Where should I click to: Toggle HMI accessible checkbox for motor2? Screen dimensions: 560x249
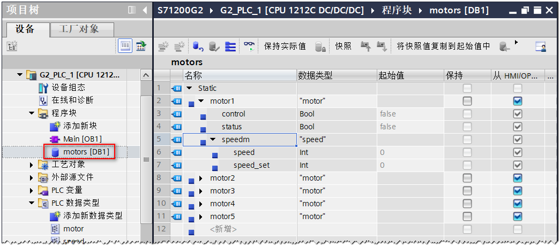click(x=518, y=178)
